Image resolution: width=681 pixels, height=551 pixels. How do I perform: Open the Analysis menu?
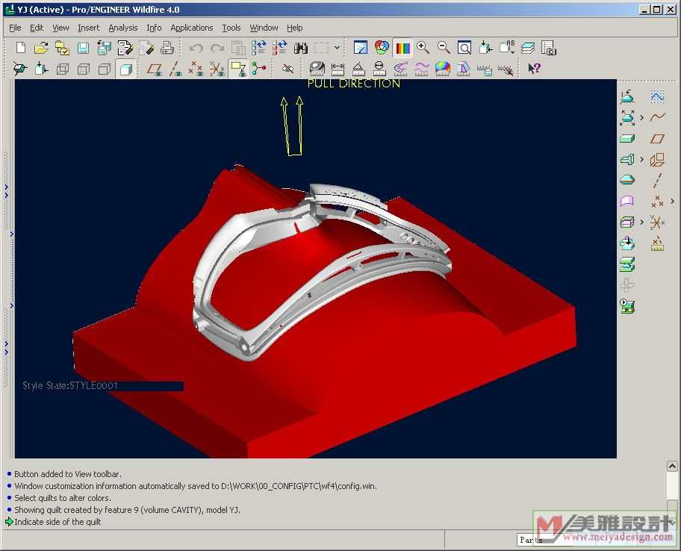tap(122, 28)
